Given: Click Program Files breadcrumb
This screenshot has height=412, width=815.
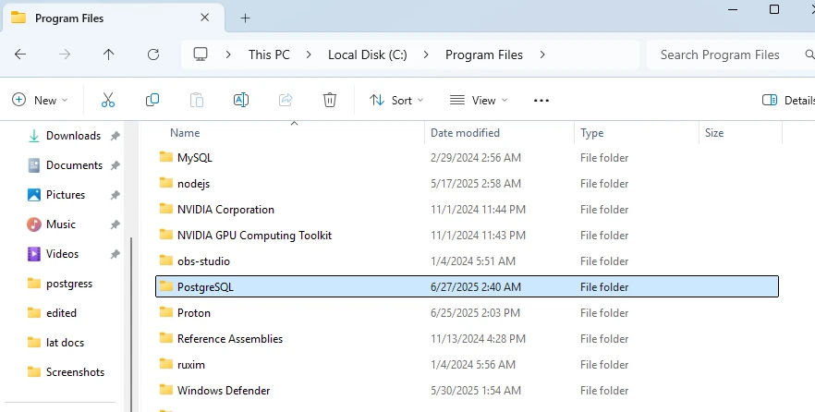Looking at the screenshot, I should pos(484,55).
